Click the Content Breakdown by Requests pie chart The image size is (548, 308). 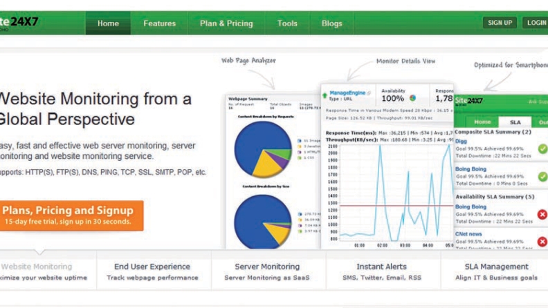coord(263,149)
